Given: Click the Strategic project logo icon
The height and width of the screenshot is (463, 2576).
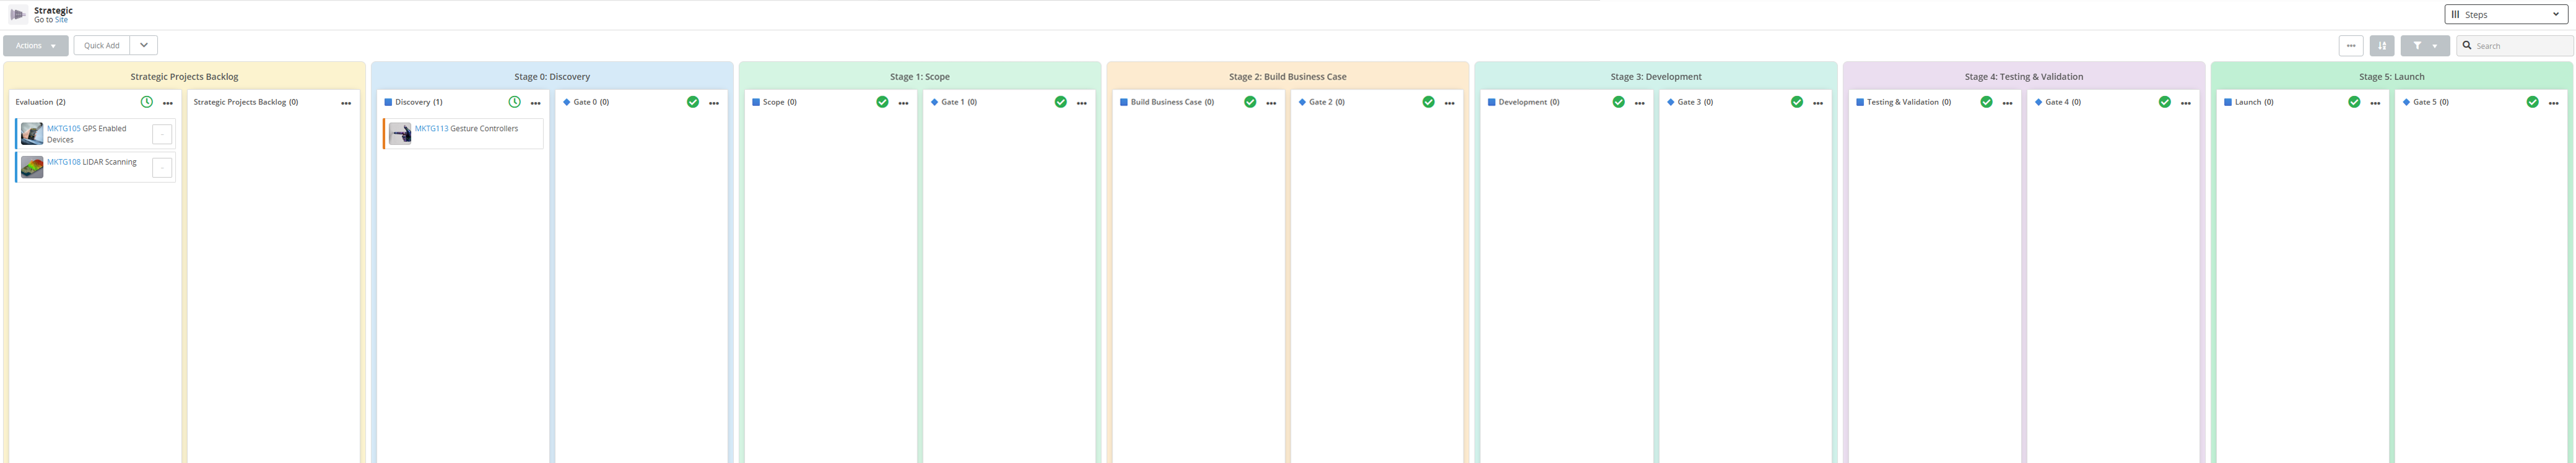Looking at the screenshot, I should (18, 14).
